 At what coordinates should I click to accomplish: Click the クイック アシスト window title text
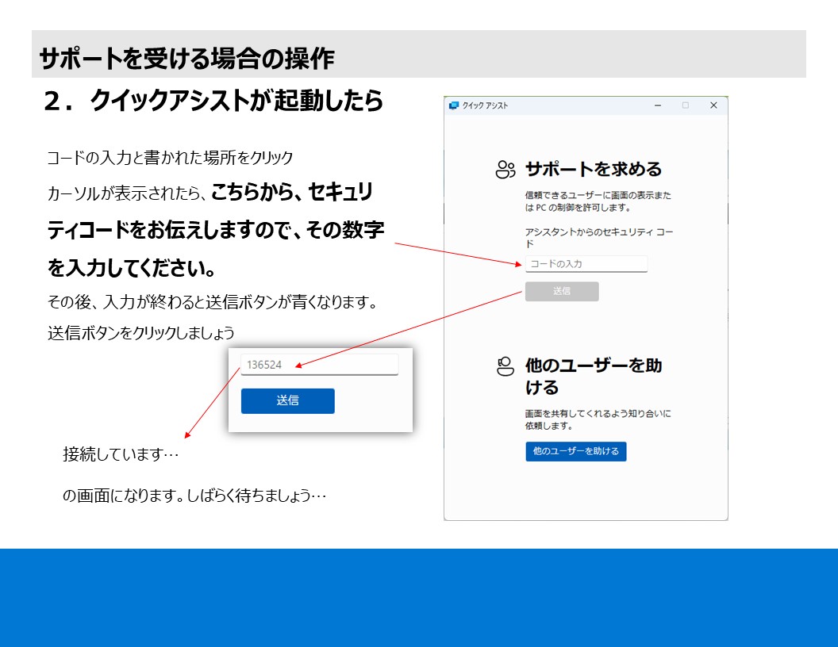click(x=486, y=105)
